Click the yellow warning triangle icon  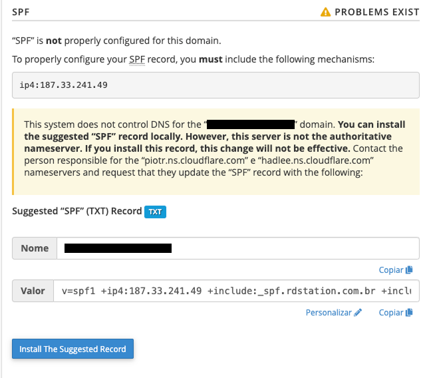coord(325,12)
